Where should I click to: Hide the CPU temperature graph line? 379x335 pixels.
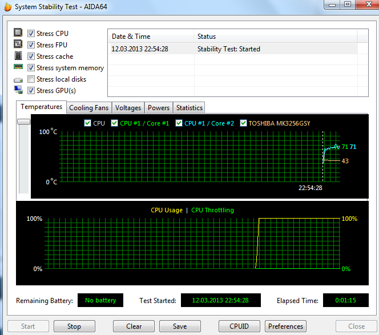[x=87, y=123]
